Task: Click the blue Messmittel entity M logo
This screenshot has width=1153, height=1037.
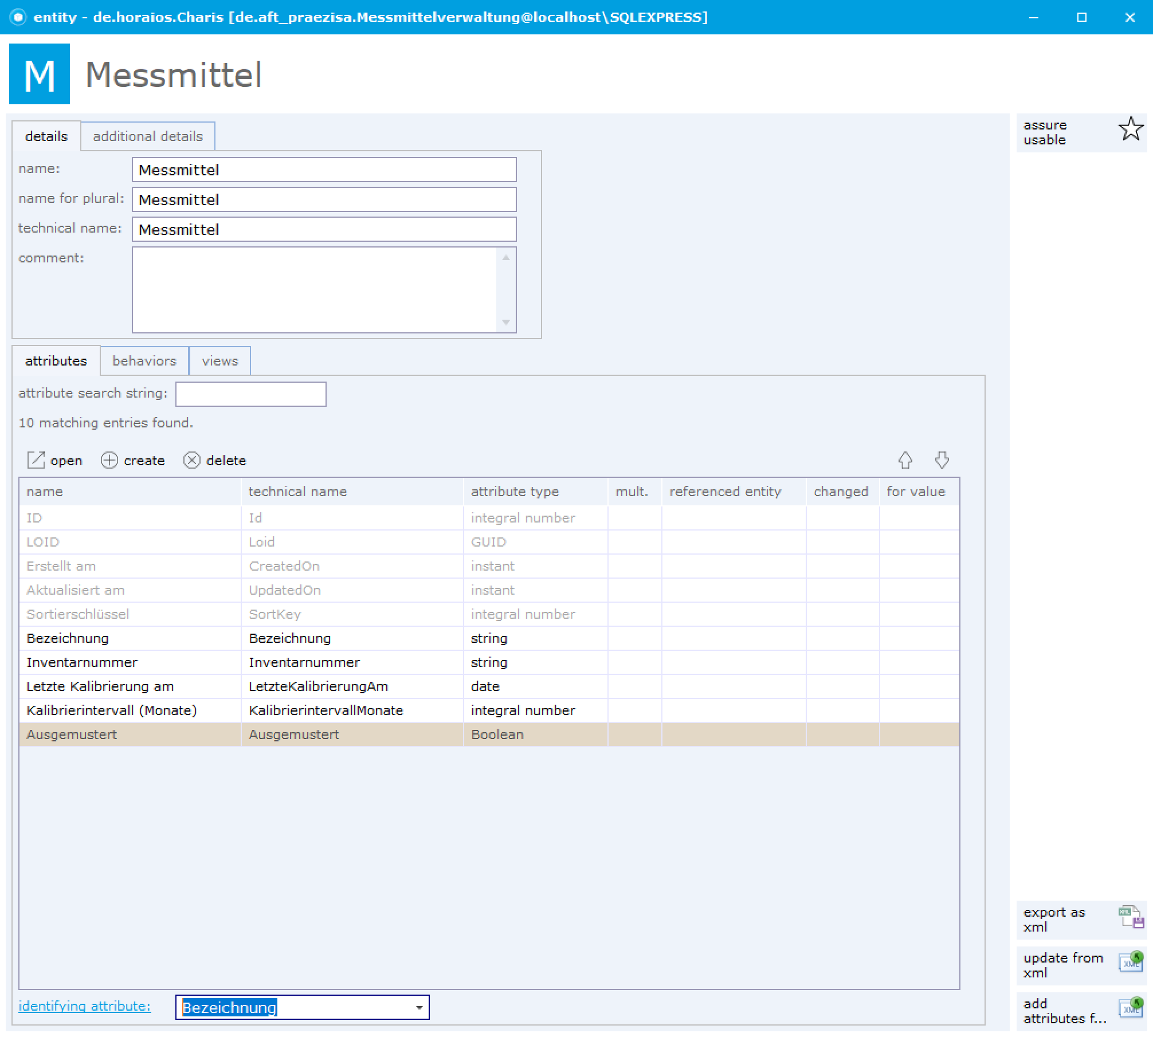Action: click(40, 74)
